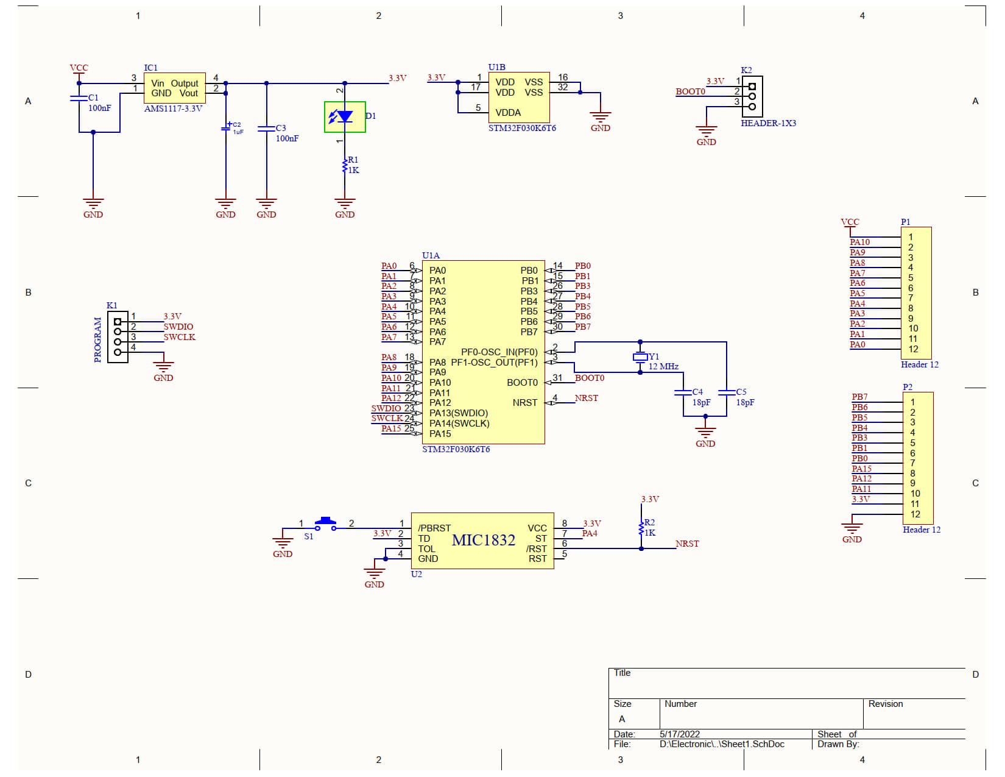This screenshot has width=1005, height=777.
Task: Click the PA4 net label at MIC1832
Action: click(590, 534)
